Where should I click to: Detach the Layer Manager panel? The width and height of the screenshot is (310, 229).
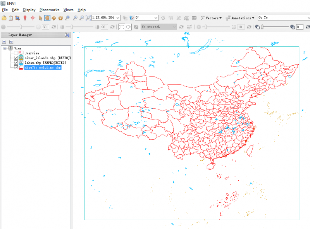(x=67, y=35)
